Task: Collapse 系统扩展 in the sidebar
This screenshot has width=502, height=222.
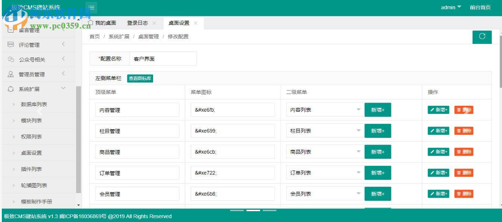Action: click(x=39, y=89)
